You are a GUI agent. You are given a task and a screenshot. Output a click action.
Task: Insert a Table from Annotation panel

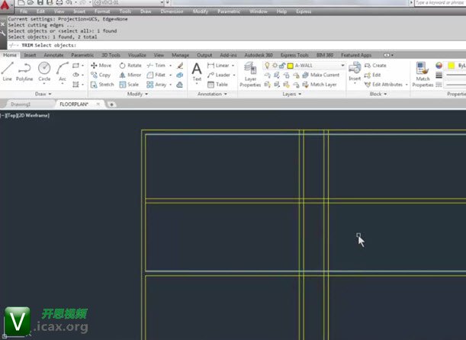[x=218, y=85]
